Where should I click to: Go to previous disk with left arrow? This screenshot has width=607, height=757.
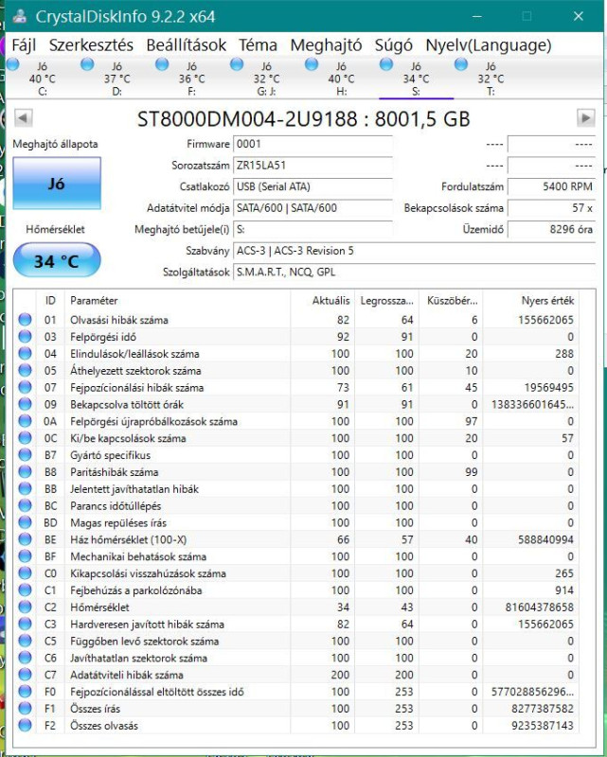tap(23, 117)
